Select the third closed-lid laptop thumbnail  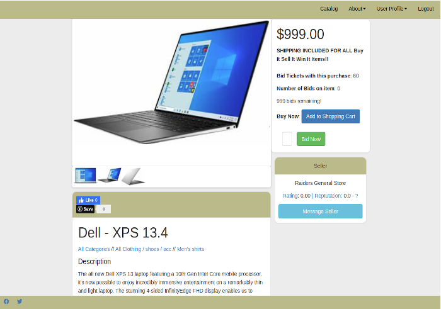point(133,176)
